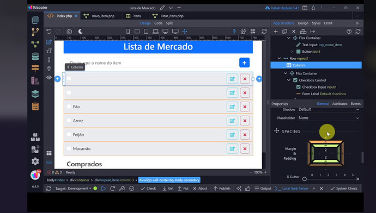Expand the Button btn1 tree node

point(292,52)
